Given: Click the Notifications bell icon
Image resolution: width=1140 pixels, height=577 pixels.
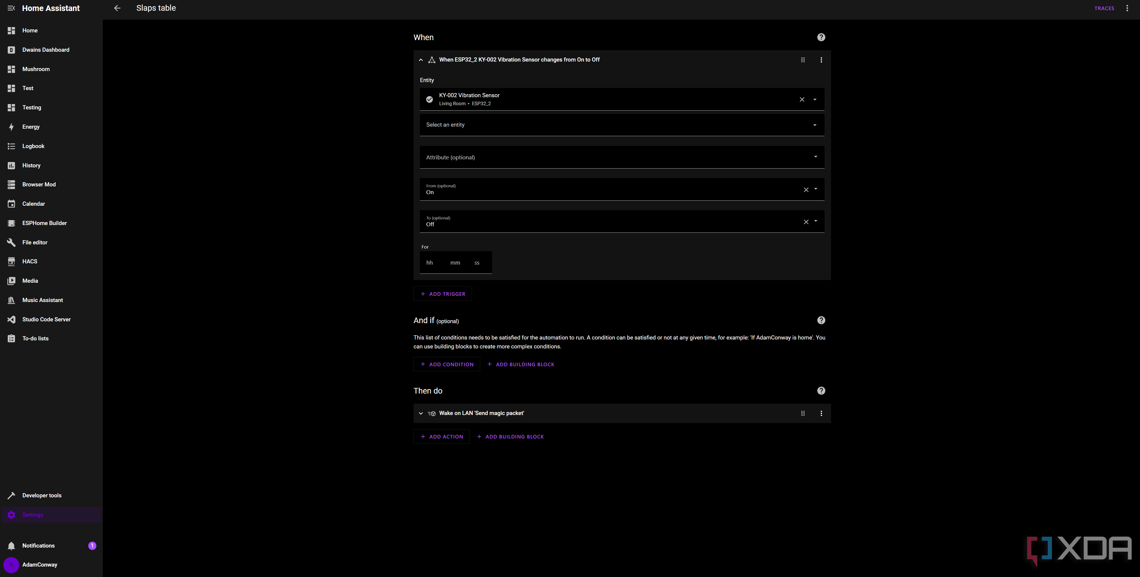Looking at the screenshot, I should point(12,545).
